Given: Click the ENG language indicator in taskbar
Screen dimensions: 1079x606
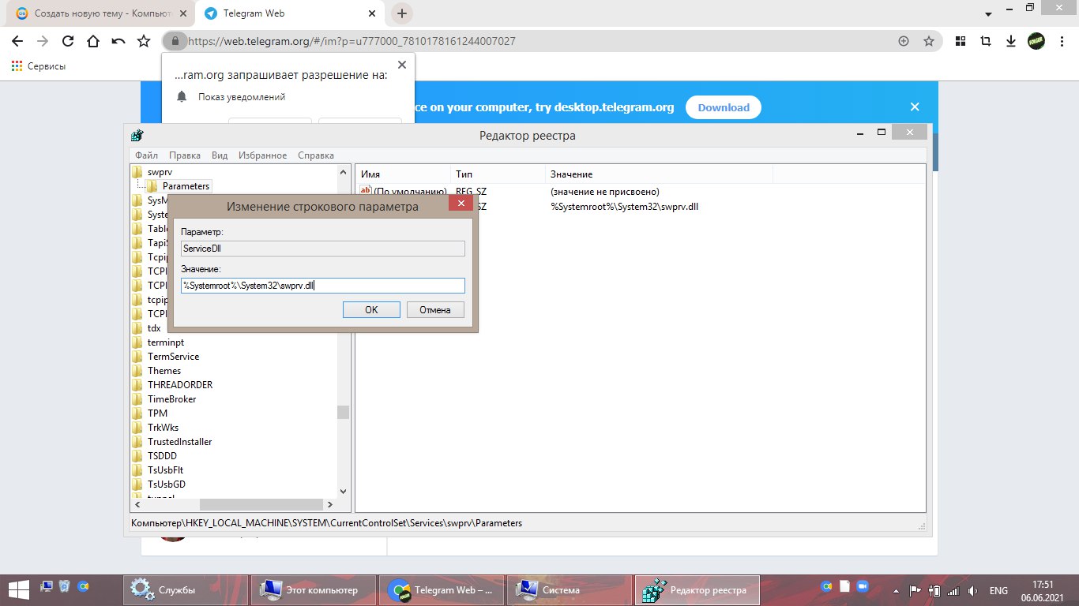Looking at the screenshot, I should coord(998,590).
